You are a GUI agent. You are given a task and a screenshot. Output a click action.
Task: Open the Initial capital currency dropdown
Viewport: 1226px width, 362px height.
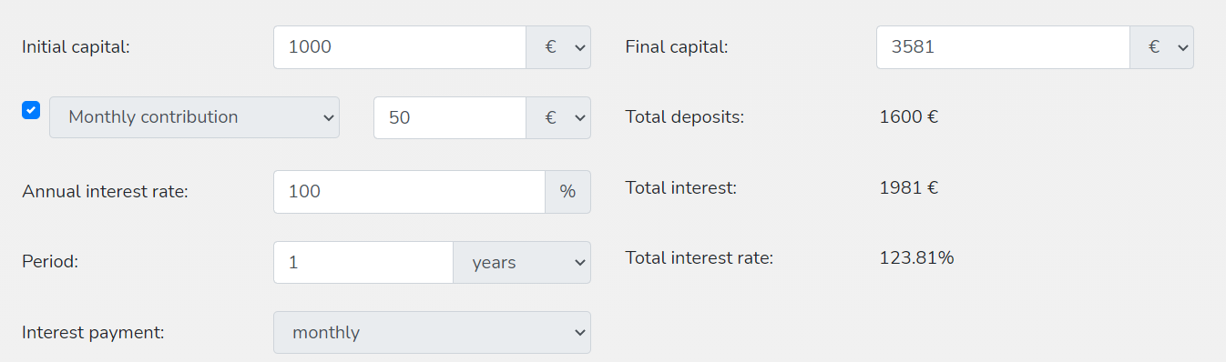tap(558, 47)
